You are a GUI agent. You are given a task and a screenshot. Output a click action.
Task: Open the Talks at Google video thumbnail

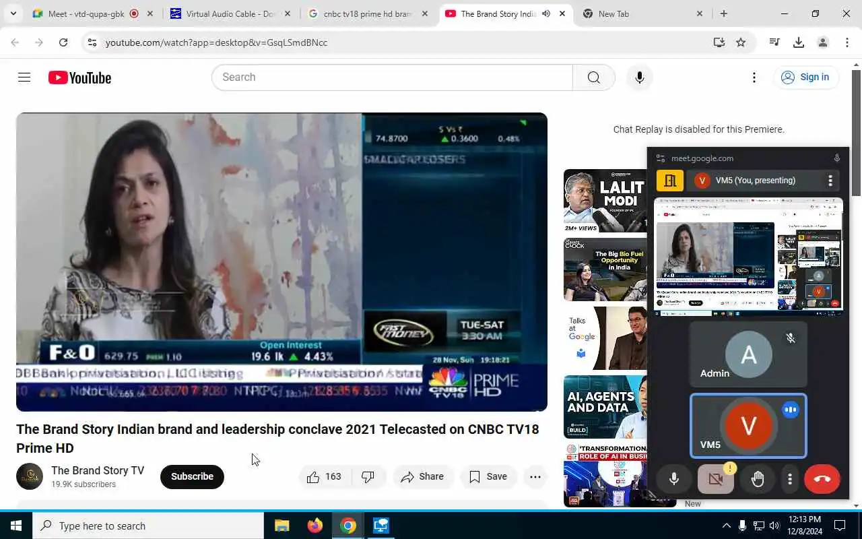[x=605, y=338]
